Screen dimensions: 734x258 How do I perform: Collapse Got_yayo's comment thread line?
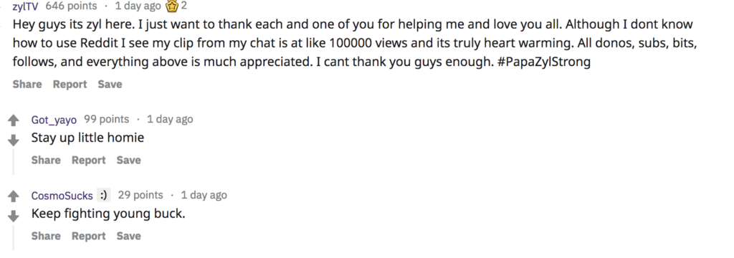pyautogui.click(x=13, y=161)
